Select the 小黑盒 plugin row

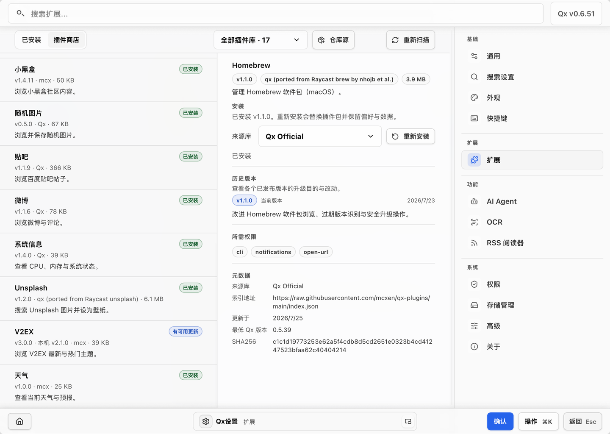[108, 80]
